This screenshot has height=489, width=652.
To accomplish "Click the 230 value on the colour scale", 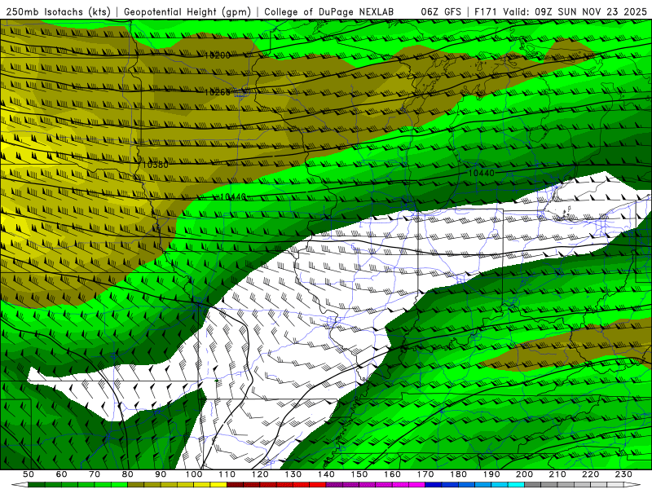I will pyautogui.click(x=624, y=474).
